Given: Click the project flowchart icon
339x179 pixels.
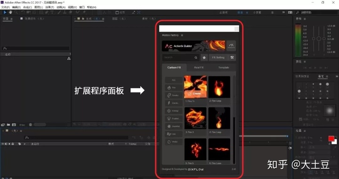Looking at the screenshot, I should click(69, 58).
